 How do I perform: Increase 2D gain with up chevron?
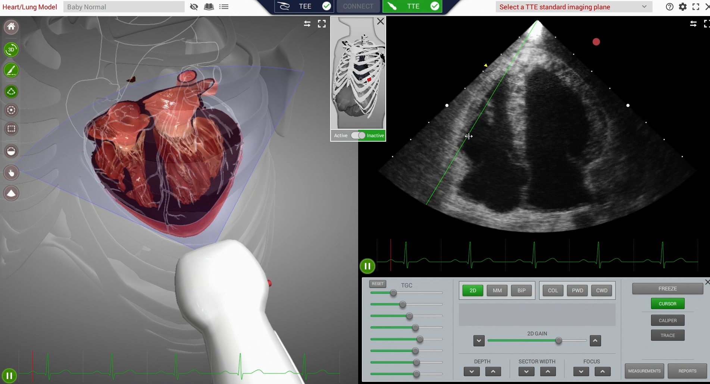595,341
